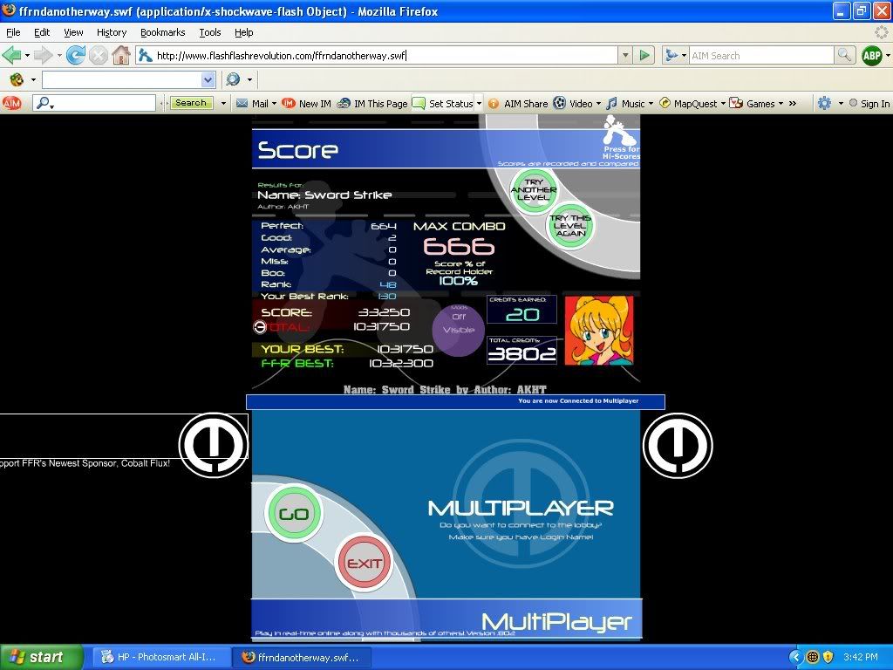Expand the Set Status dropdown in AIM toolbar
This screenshot has height=670, width=893.
pyautogui.click(x=479, y=103)
